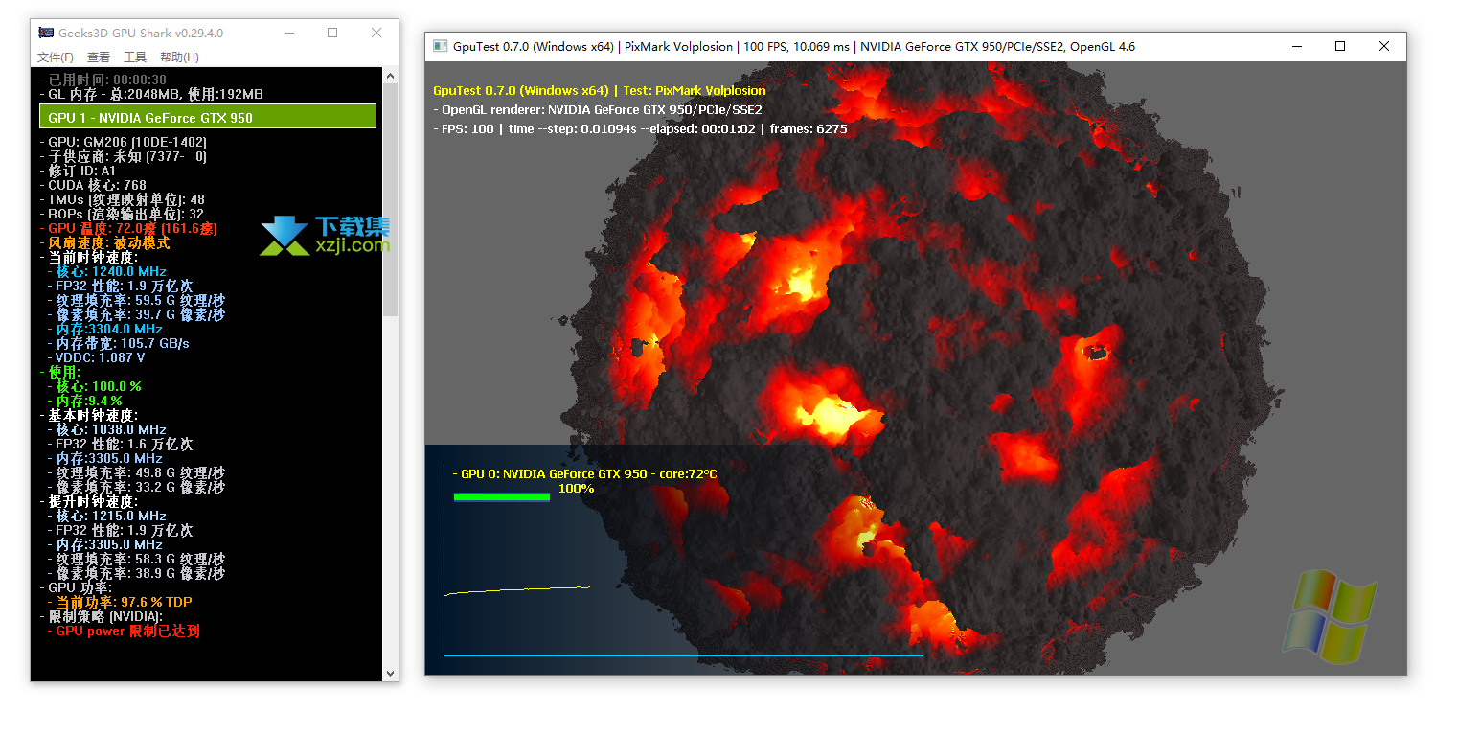Click the 'CUDA 核心: 768' line

[x=93, y=185]
